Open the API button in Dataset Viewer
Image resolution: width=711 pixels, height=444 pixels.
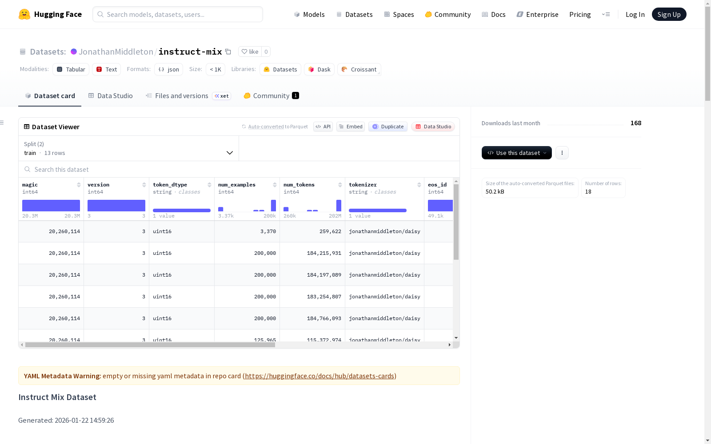[323, 127]
